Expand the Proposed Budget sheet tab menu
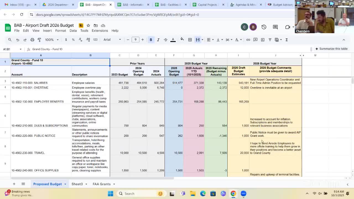354x199 pixels. pos(65,184)
